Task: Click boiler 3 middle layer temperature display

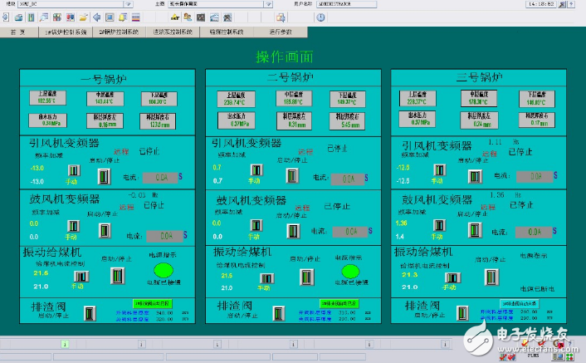Action: pyautogui.click(x=478, y=99)
